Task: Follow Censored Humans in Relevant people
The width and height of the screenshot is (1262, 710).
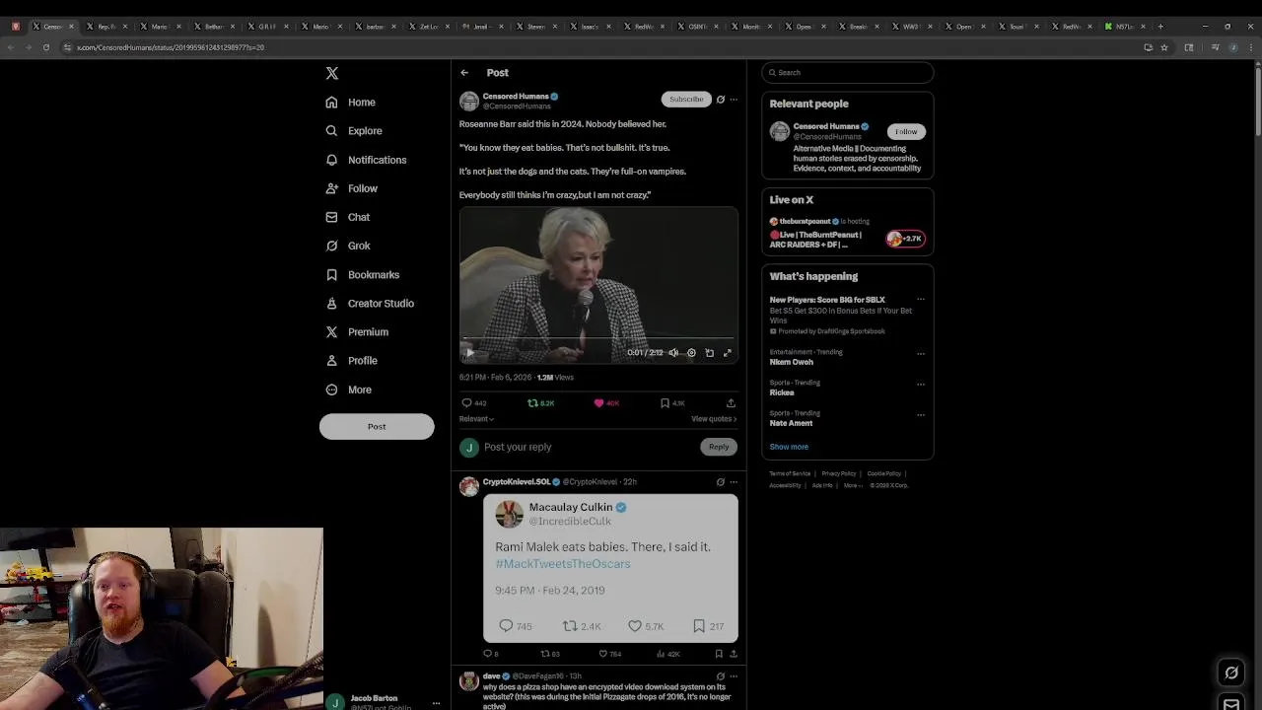Action: click(906, 131)
